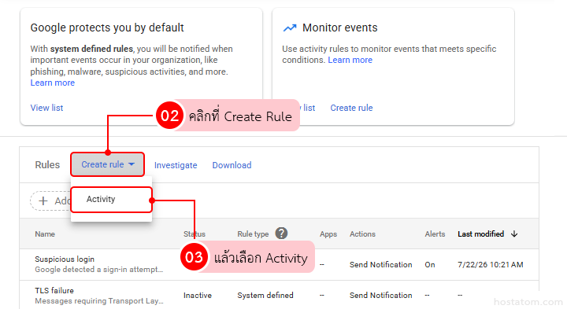Screen dimensions: 567x309
Task: Click Create rule in Monitor events card
Action: pos(351,108)
